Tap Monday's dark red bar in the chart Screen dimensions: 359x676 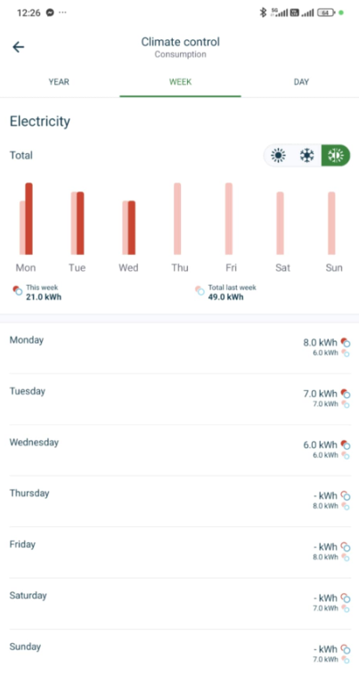pos(29,218)
